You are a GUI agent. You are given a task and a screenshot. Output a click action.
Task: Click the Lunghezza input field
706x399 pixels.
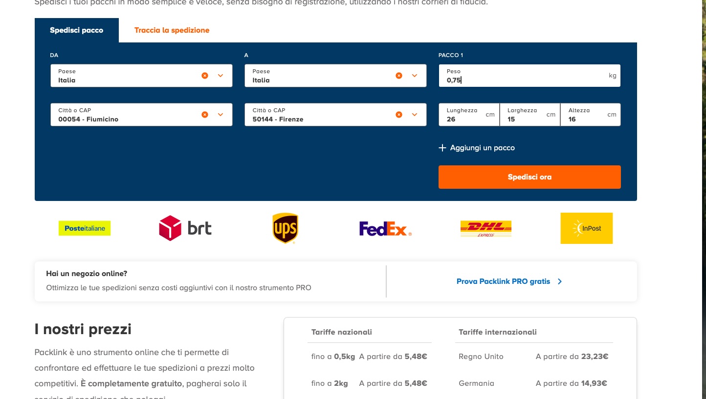pyautogui.click(x=464, y=119)
